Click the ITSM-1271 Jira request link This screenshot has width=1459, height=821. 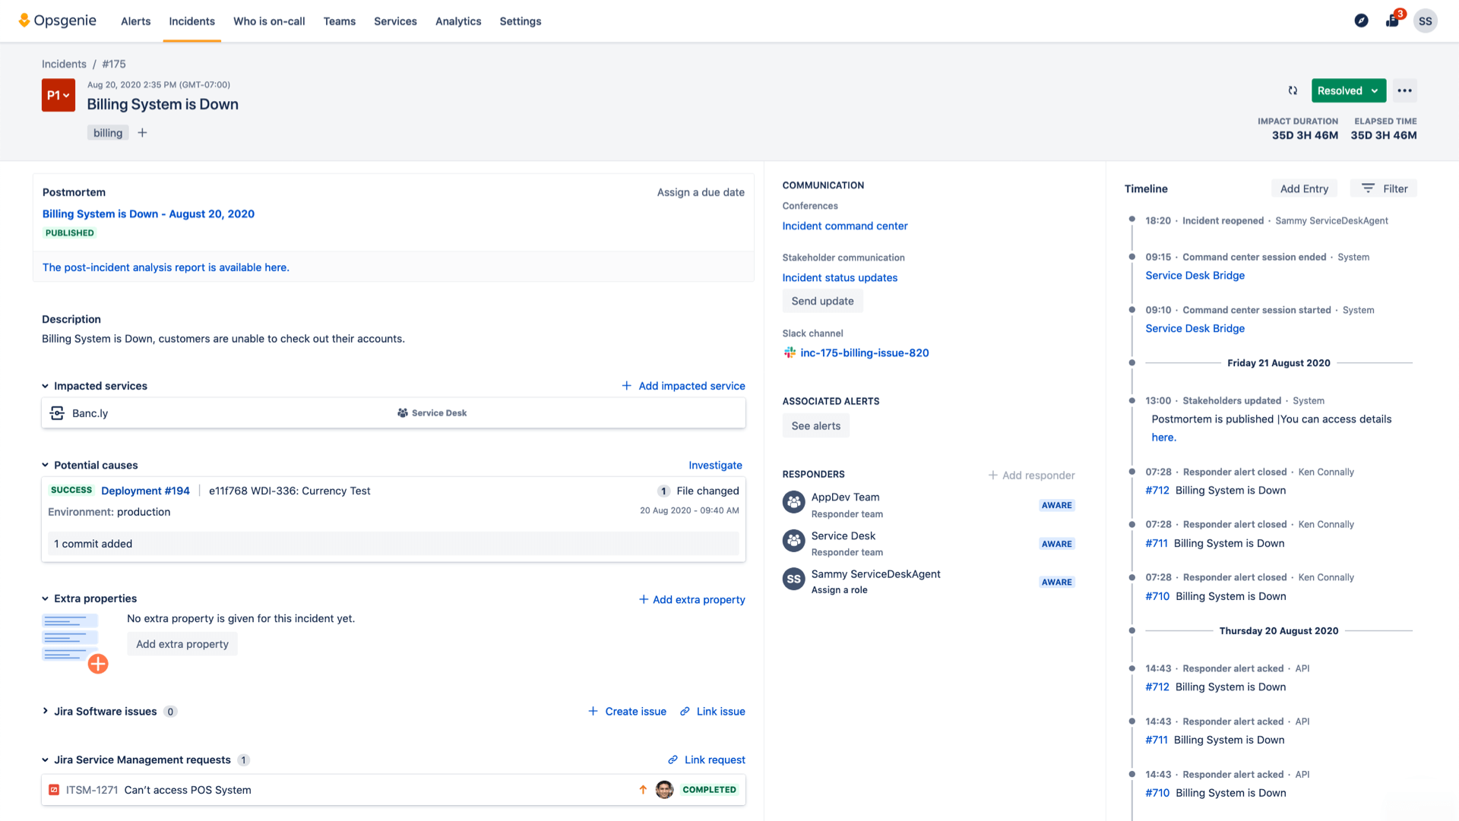pos(92,790)
